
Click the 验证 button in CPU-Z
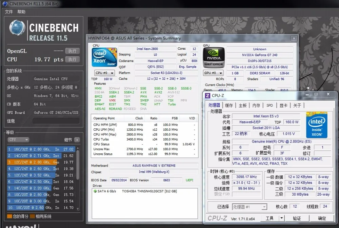pyautogui.click(x=297, y=218)
